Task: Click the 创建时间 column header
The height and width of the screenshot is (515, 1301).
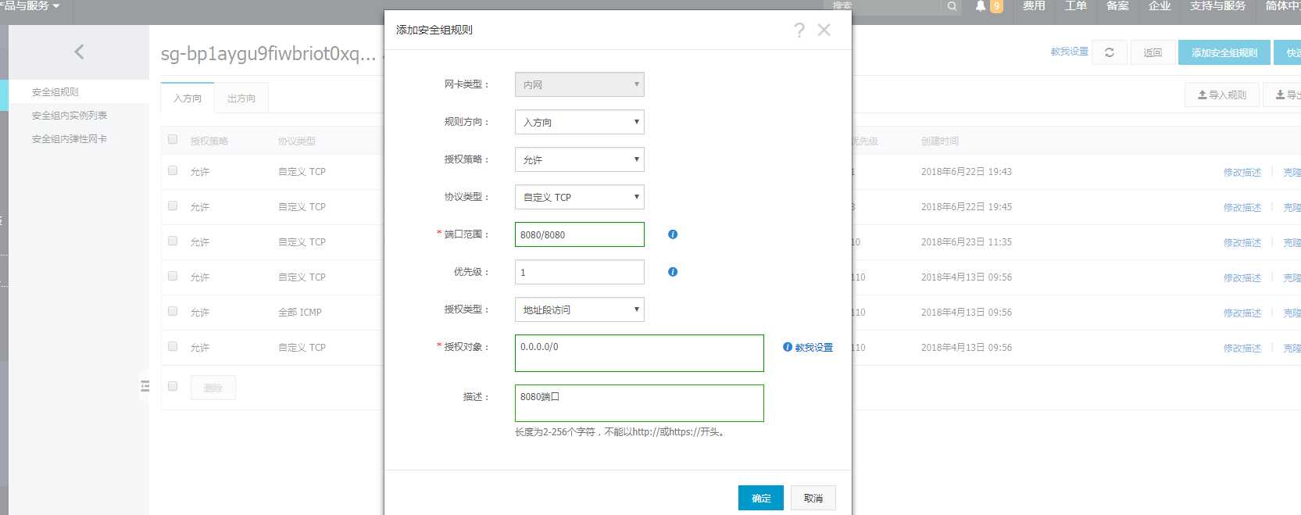Action: [x=940, y=141]
